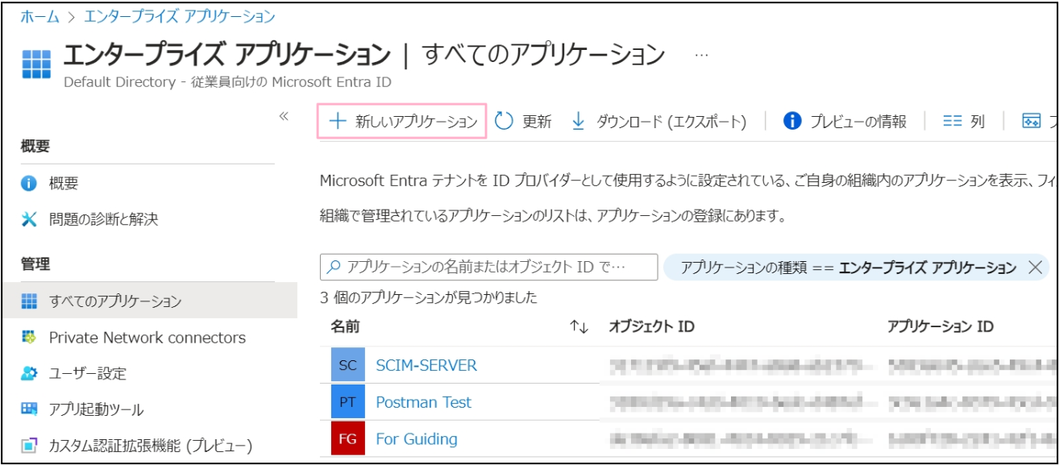1059x465 pixels.
Task: Open アプリ起動ツール in sidebar
Action: click(x=96, y=409)
